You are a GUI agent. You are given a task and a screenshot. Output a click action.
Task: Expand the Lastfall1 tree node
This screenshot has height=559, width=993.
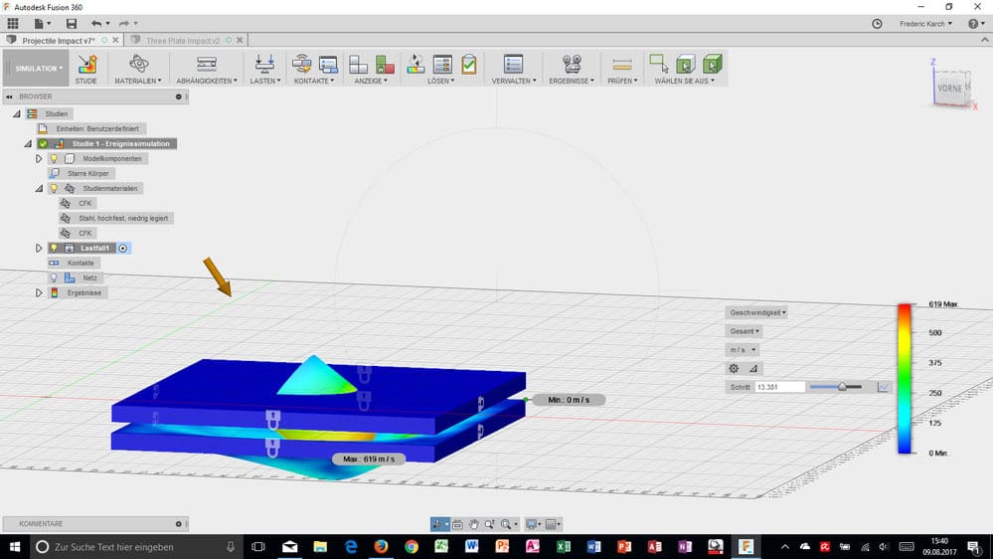(39, 248)
